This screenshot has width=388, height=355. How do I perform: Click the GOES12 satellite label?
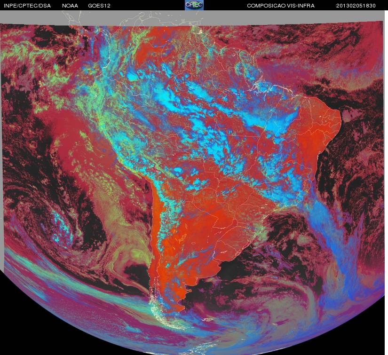99,6
